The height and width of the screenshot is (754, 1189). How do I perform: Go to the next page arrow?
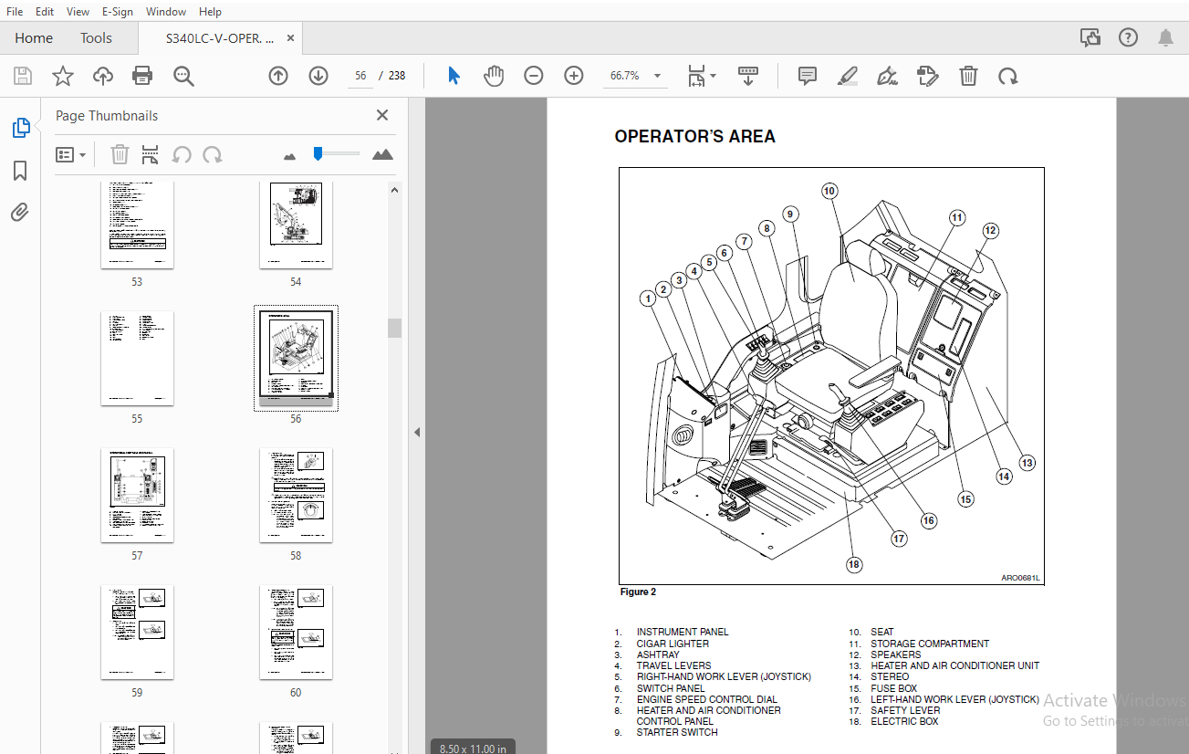[318, 76]
